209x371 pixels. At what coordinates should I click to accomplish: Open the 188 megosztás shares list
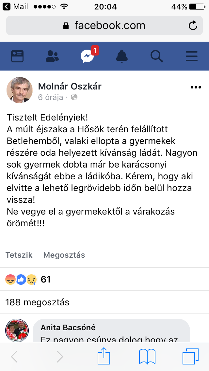(37, 302)
